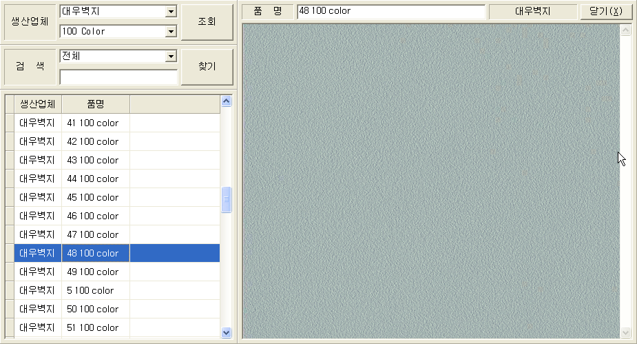Open the 100 Color series dropdown
637x344 pixels.
171,31
